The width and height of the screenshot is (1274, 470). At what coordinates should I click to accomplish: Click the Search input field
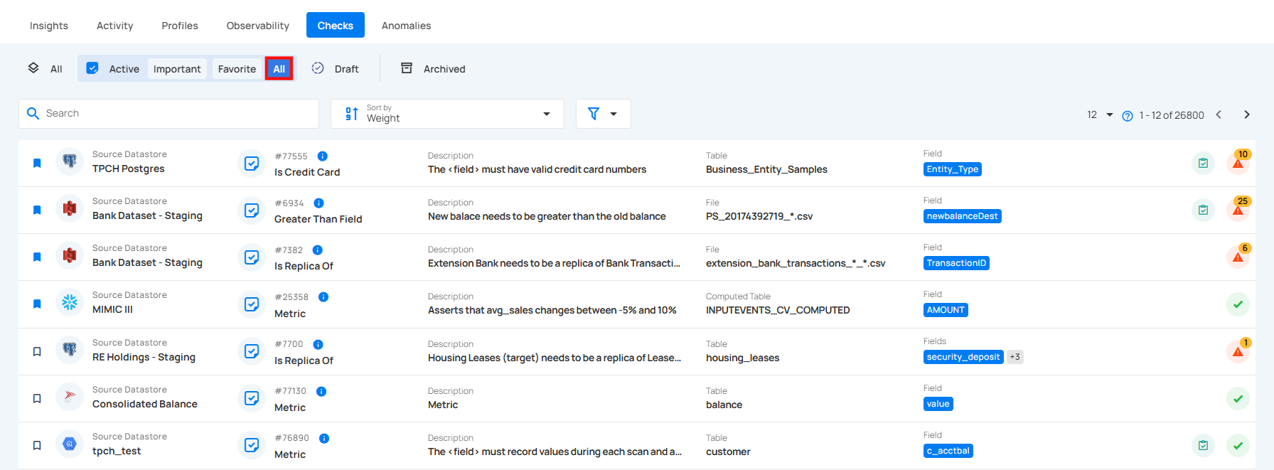point(168,114)
